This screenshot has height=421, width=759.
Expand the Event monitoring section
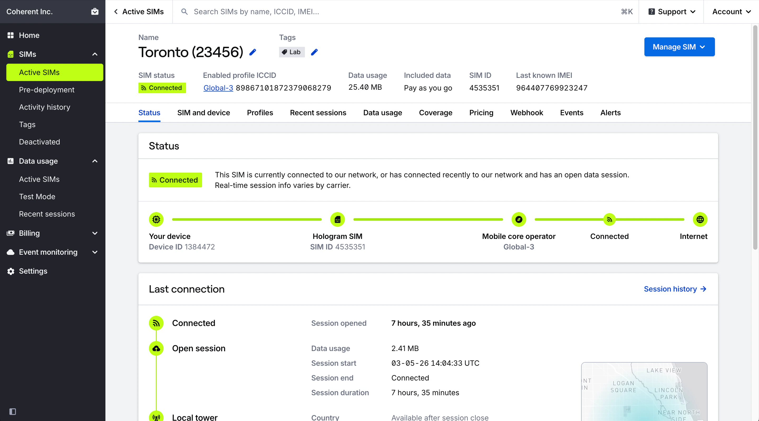(95, 252)
